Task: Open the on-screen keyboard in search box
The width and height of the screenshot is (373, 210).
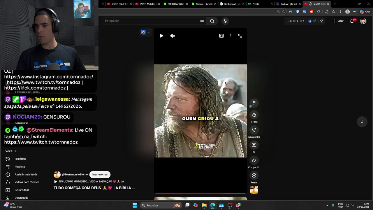Action: [x=202, y=21]
